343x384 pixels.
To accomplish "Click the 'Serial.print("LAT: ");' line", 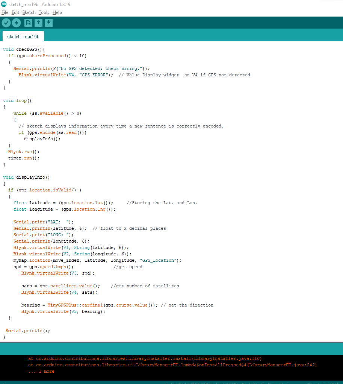I will point(44,222).
